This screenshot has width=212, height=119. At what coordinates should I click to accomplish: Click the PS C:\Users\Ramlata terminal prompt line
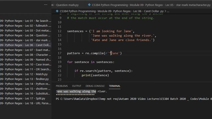(134, 99)
